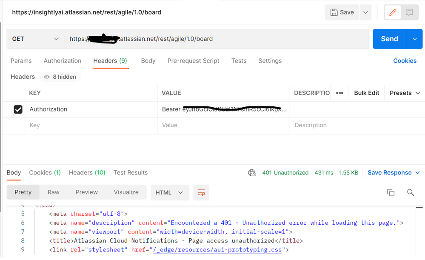Click Save Response
Image resolution: width=425 pixels, height=260 pixels.
coord(390,173)
